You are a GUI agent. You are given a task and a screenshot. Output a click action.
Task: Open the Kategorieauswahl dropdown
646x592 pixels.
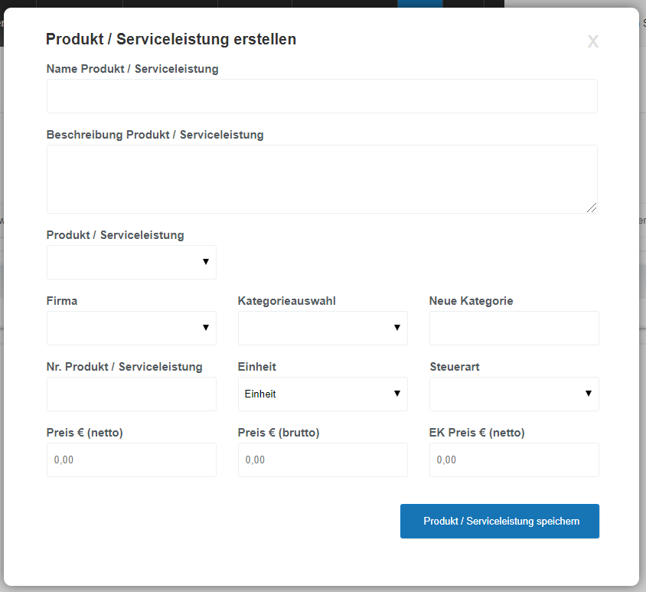click(322, 328)
